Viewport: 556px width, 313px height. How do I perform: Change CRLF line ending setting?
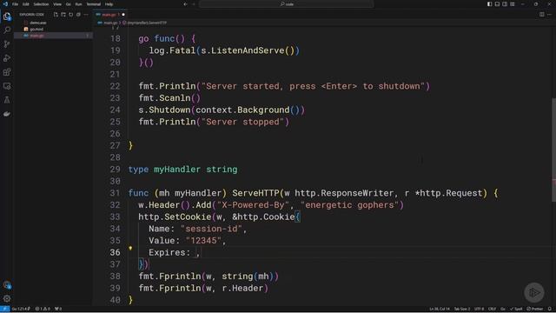click(x=492, y=309)
